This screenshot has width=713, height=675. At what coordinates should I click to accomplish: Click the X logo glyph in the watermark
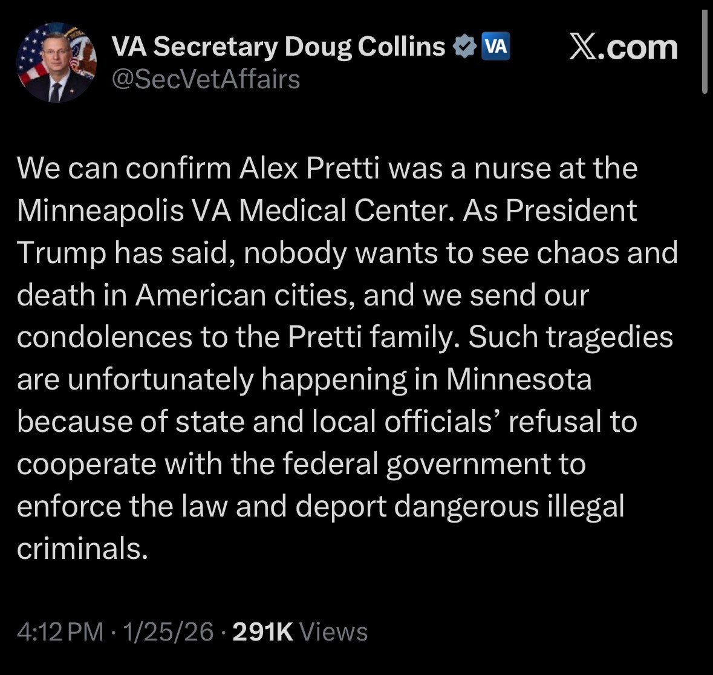pos(582,48)
